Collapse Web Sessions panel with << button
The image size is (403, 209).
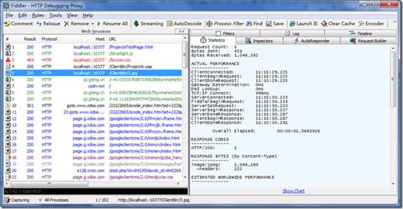click(x=182, y=31)
